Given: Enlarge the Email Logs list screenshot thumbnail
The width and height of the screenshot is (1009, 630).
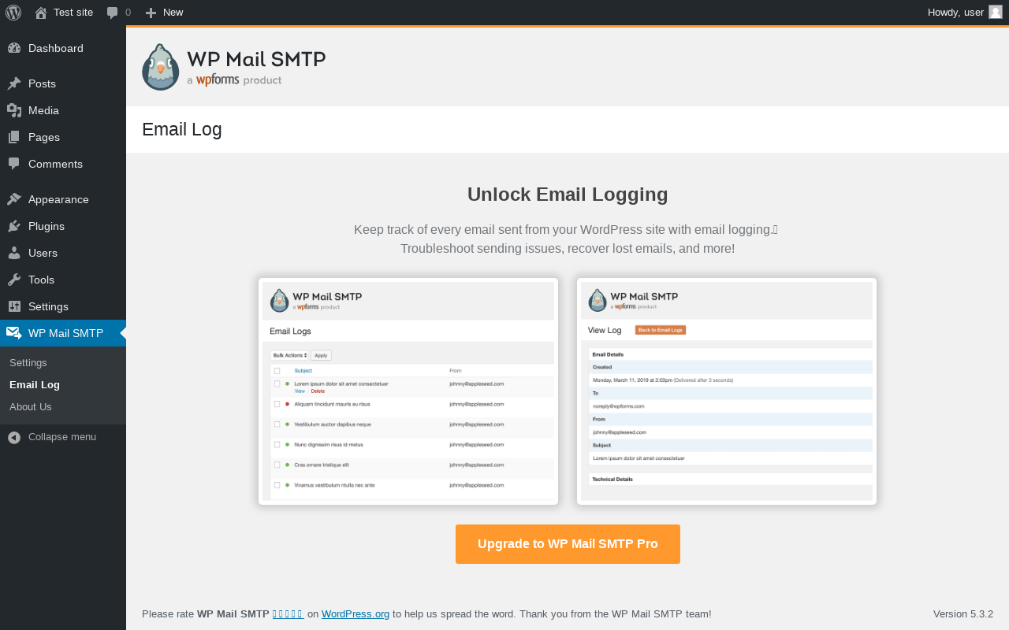Looking at the screenshot, I should coord(408,391).
